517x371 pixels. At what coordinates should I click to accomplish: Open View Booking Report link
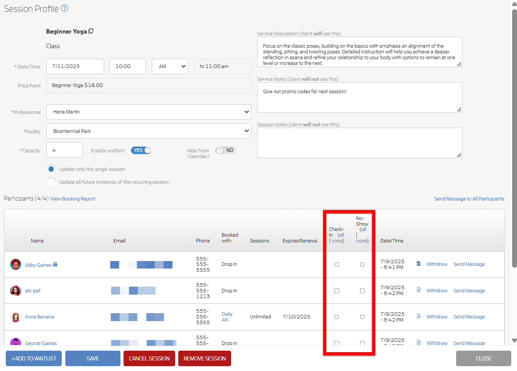point(72,199)
